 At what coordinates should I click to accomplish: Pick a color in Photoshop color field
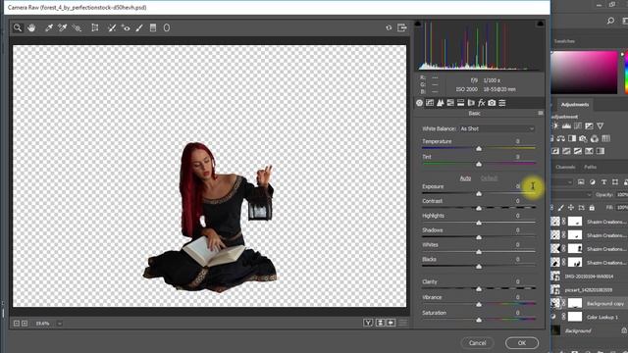[x=585, y=73]
